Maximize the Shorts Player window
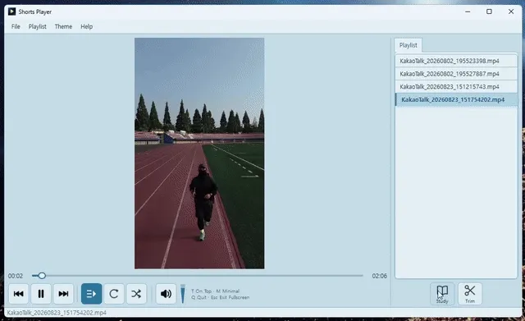 coord(489,11)
